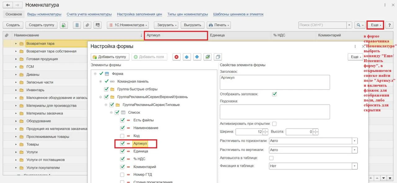Open help with the question mark button

tap(389, 25)
